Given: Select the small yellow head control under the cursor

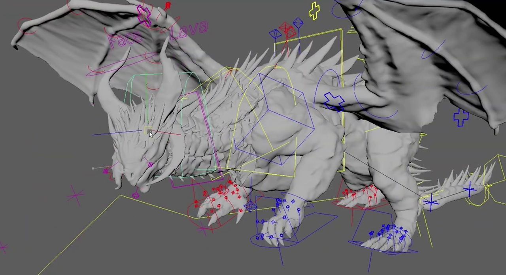Looking at the screenshot, I should 149,131.
